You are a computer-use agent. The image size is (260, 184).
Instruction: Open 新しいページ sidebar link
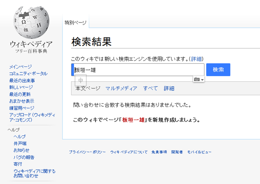point(21,87)
